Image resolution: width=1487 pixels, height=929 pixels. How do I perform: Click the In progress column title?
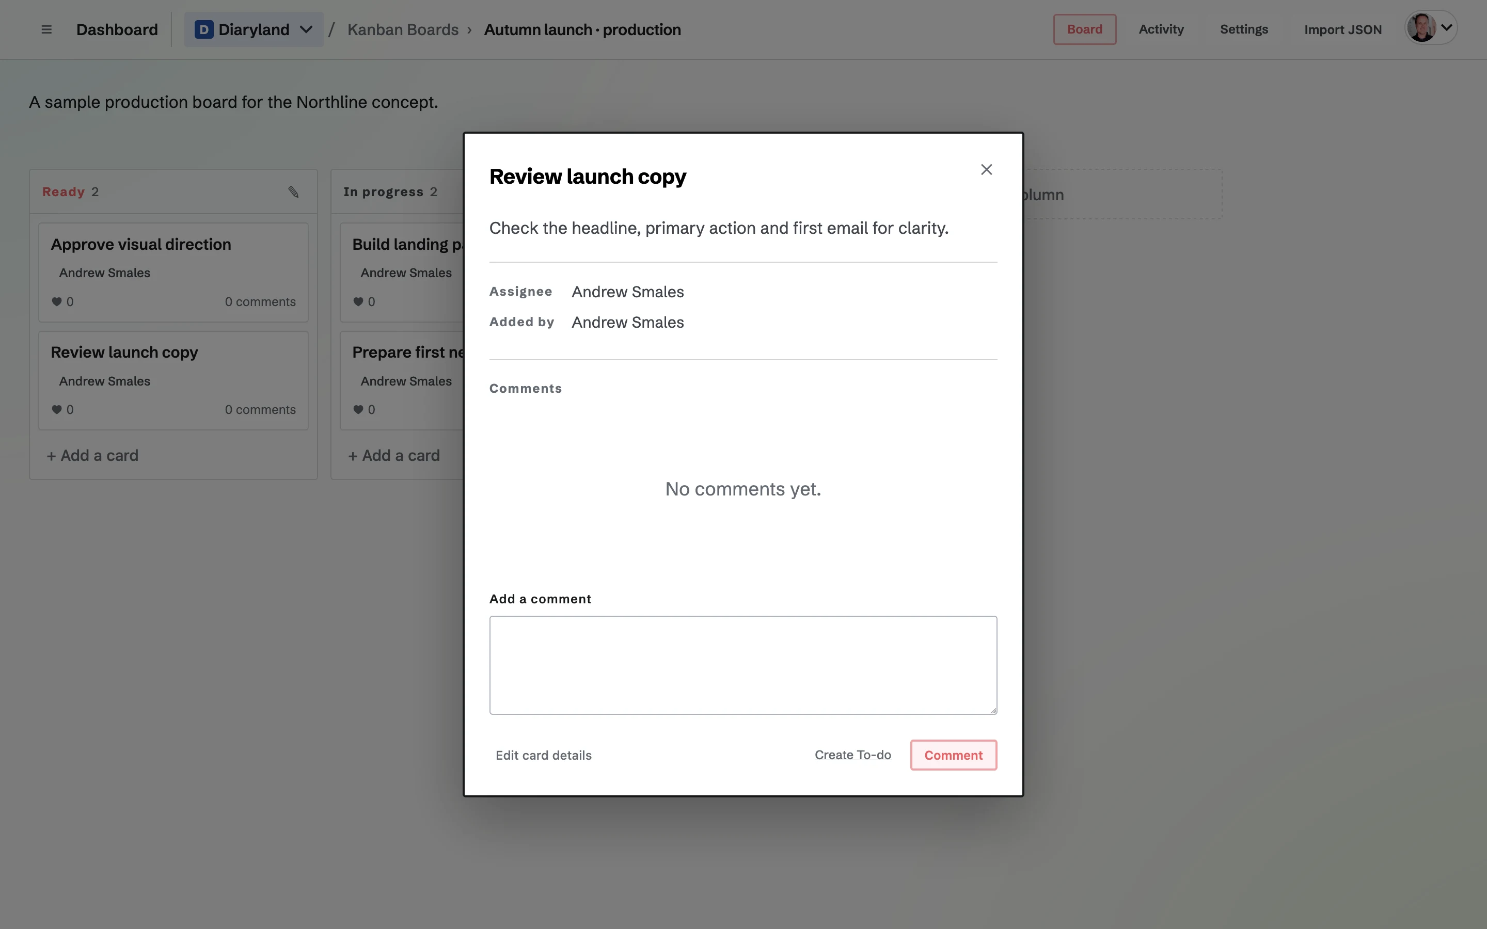[384, 191]
